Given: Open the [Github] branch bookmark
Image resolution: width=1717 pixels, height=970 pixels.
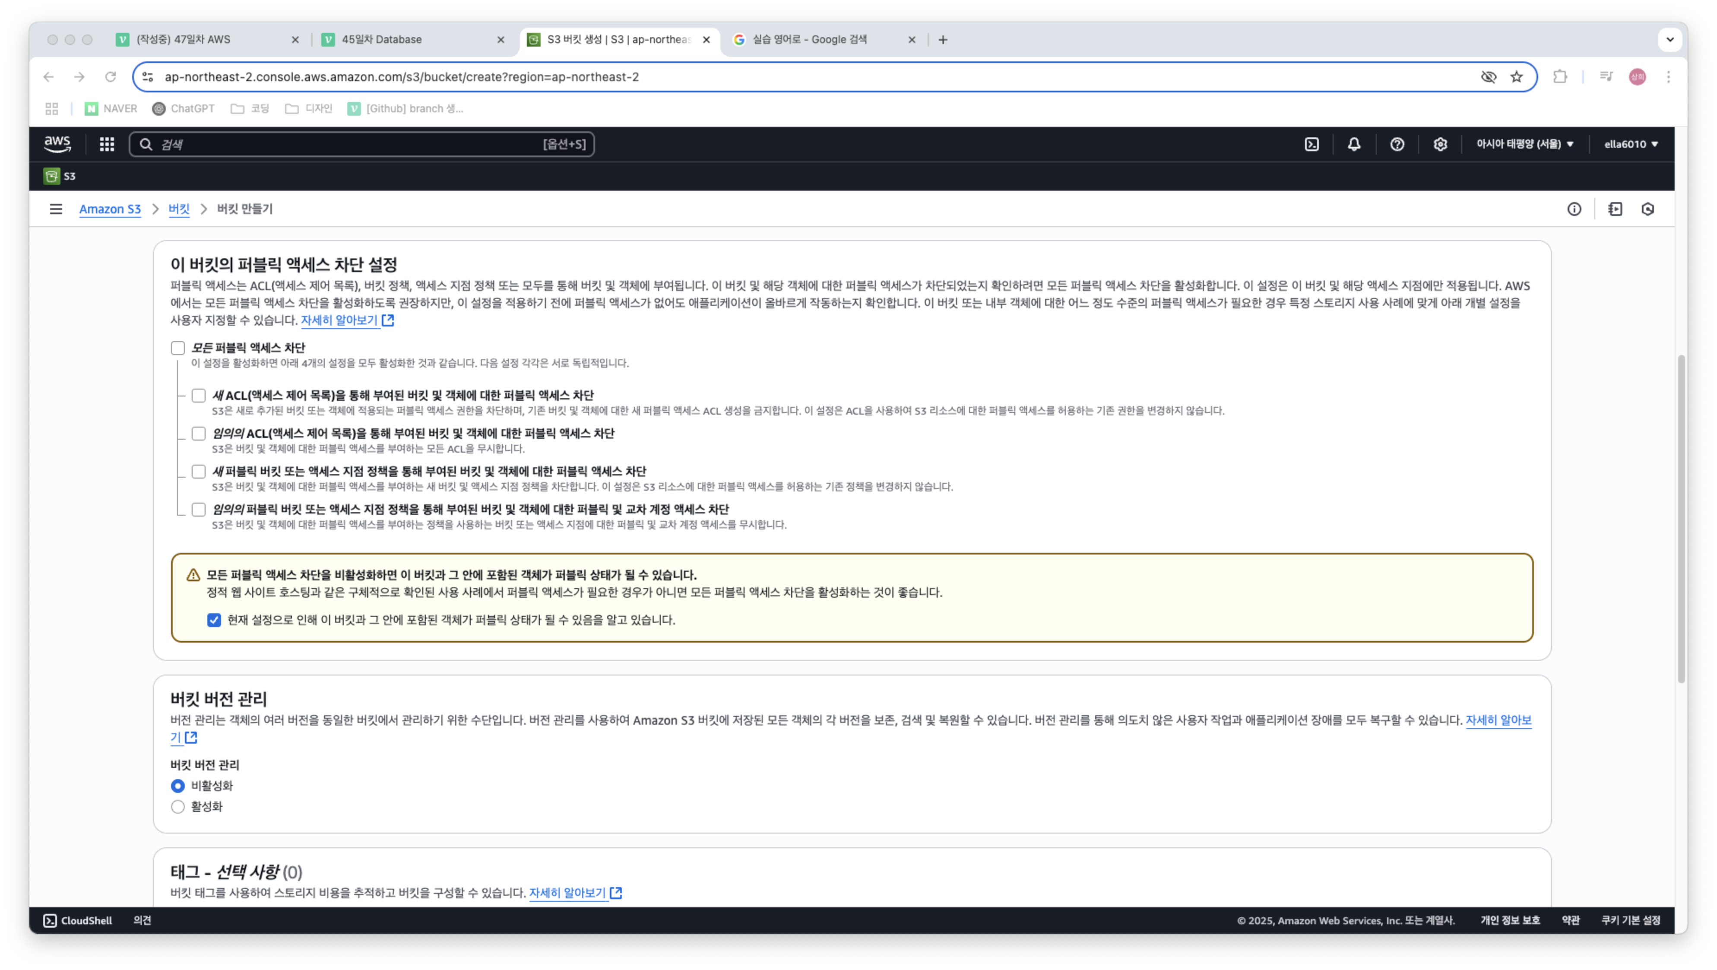Looking at the screenshot, I should tap(405, 109).
